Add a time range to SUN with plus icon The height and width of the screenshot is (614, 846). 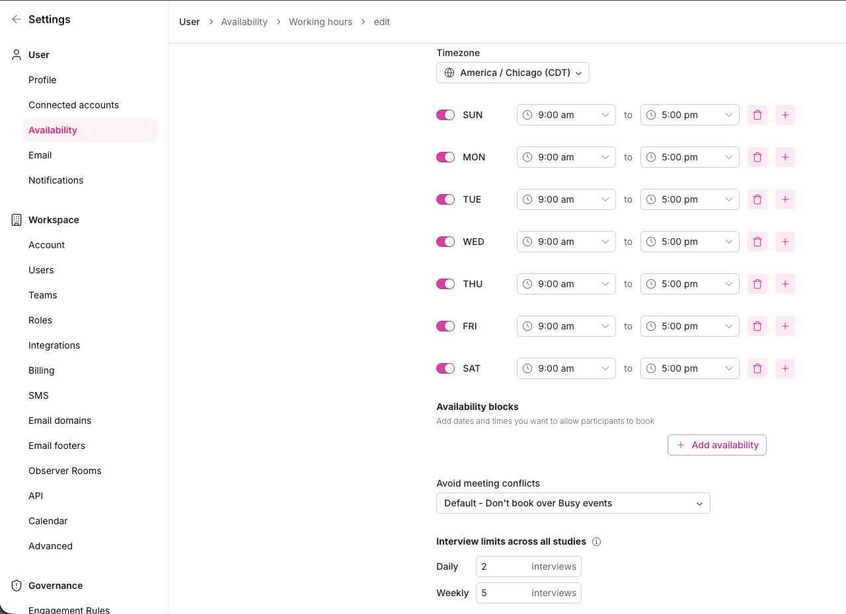(x=785, y=115)
